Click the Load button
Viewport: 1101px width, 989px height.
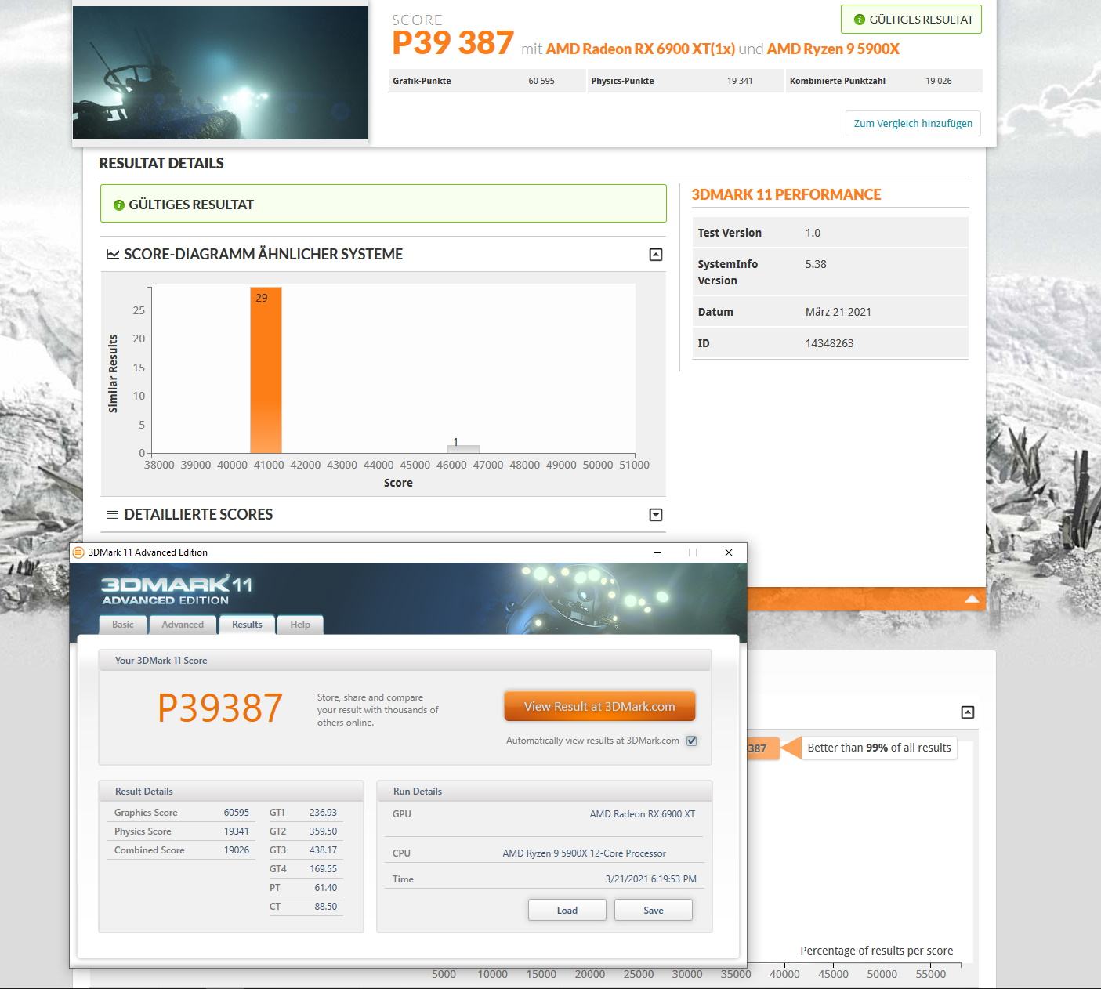coord(567,910)
